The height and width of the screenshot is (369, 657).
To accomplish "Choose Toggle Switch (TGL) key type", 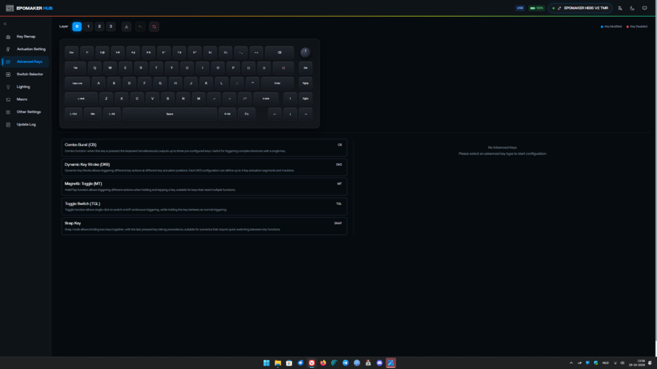I will tap(204, 206).
